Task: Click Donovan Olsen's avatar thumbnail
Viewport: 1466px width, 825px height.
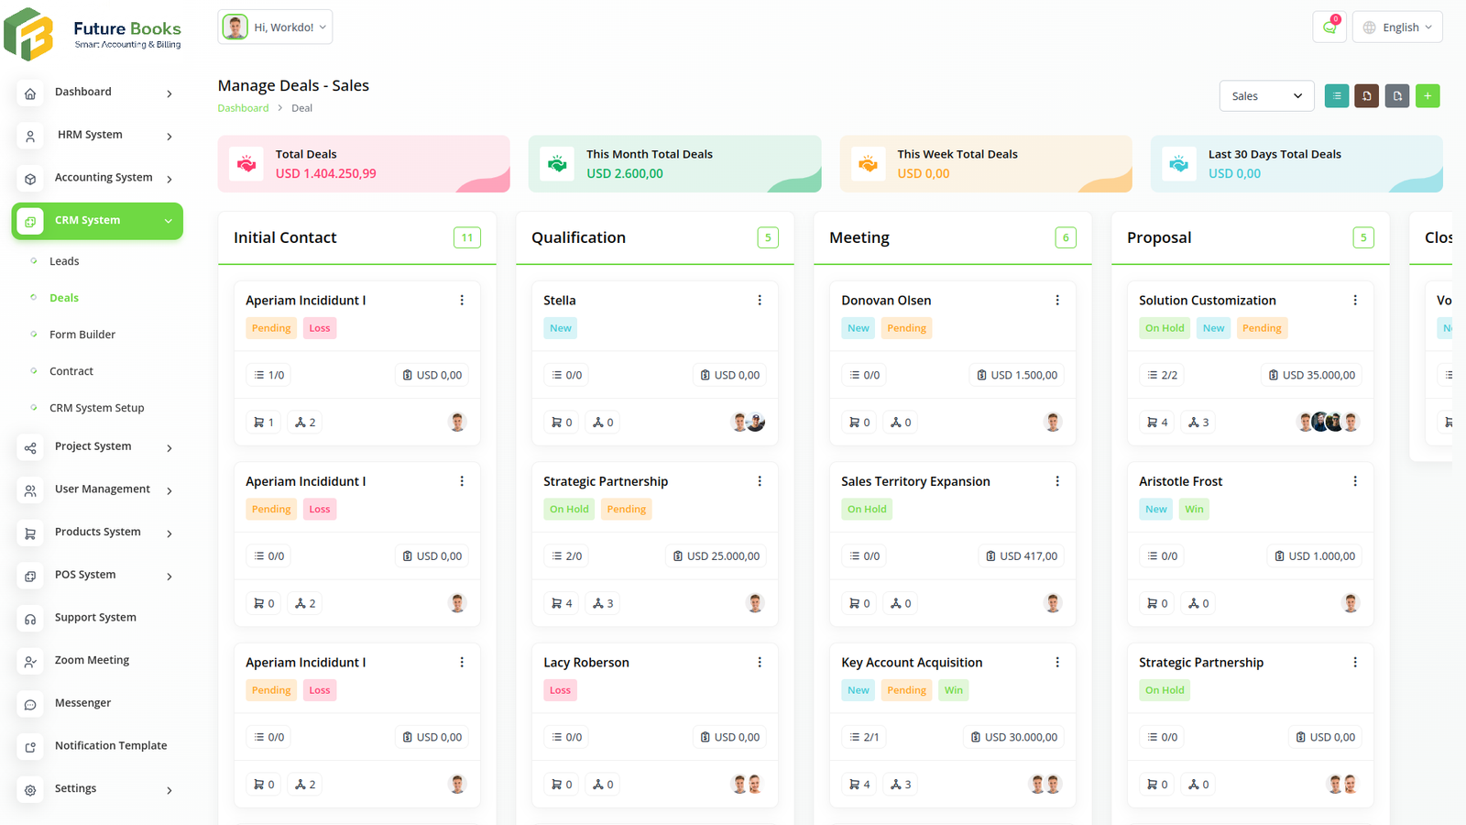Action: click(1052, 422)
